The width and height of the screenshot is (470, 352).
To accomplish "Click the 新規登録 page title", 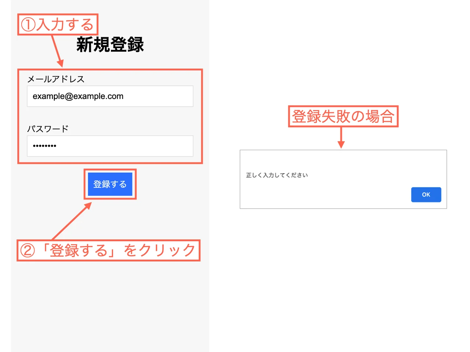I will coord(110,45).
